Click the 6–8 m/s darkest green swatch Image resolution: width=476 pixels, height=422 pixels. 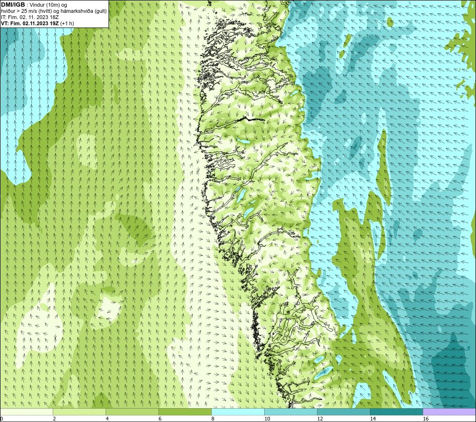click(x=185, y=412)
